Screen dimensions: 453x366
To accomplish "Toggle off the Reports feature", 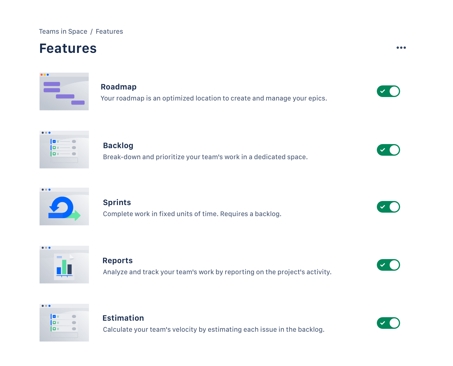I will [x=388, y=265].
